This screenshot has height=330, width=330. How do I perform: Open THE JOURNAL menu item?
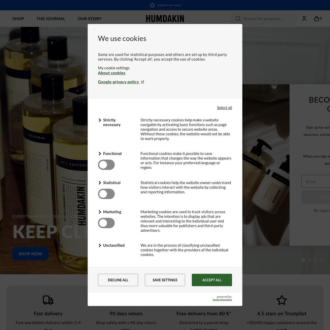pyautogui.click(x=51, y=18)
